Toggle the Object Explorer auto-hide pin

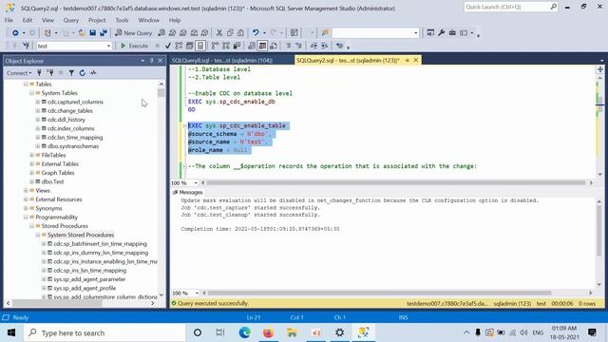point(152,61)
